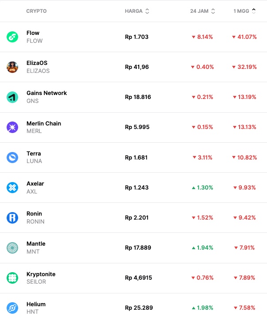Click the ElizaOS avatar icon
The width and height of the screenshot is (267, 323).
(x=12, y=67)
